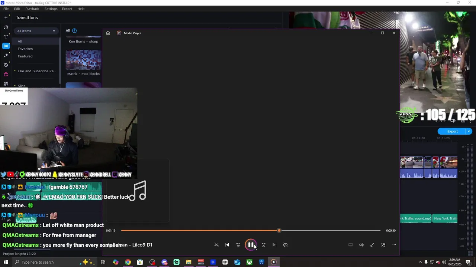Open the Export button dropdown arrow
Screen dimensions: 476x267
[x=469, y=131]
